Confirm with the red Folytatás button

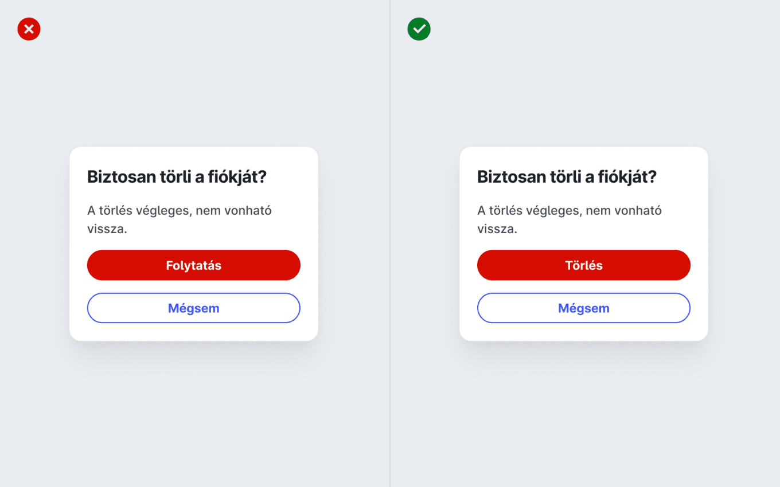pyautogui.click(x=194, y=265)
